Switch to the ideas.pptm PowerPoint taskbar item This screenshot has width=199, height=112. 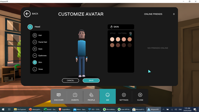click(35, 109)
